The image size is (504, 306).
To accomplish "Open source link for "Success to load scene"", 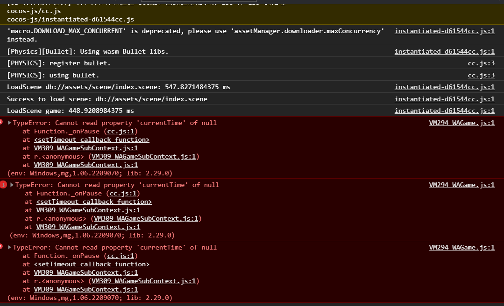I will [444, 99].
